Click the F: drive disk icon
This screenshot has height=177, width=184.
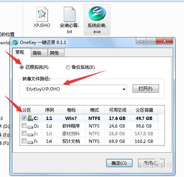pos(30,142)
